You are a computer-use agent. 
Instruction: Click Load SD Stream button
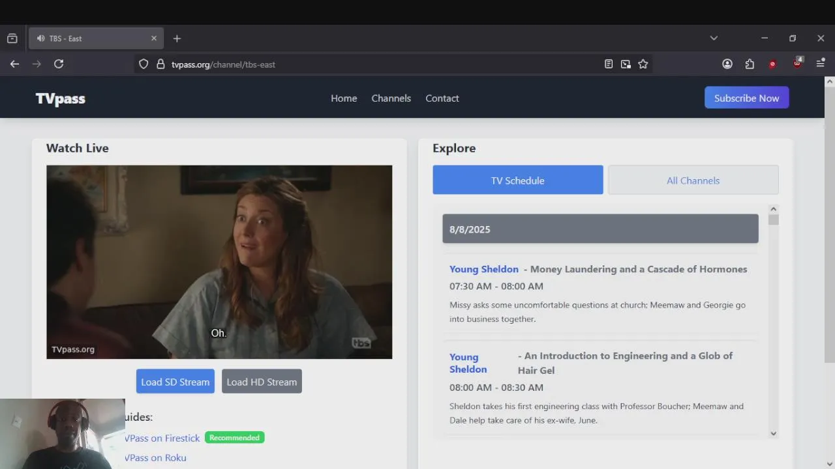(x=175, y=382)
